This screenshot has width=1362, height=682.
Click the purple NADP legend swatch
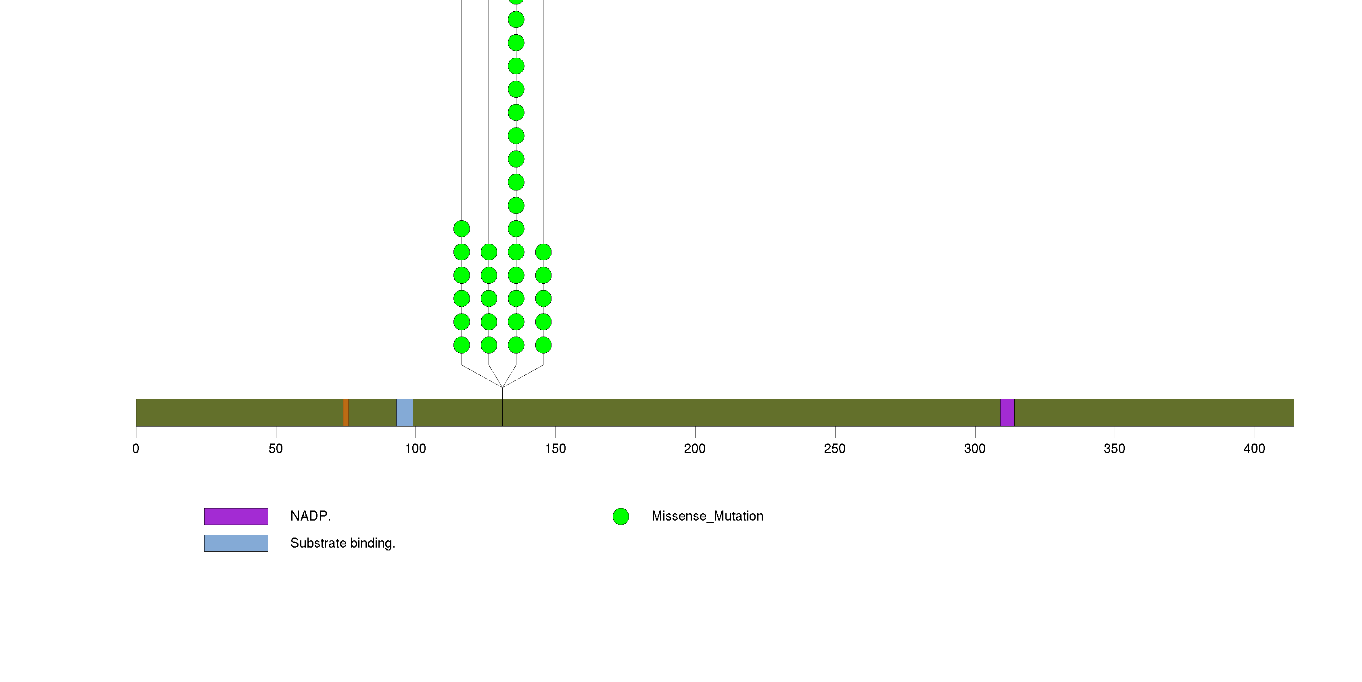(236, 516)
